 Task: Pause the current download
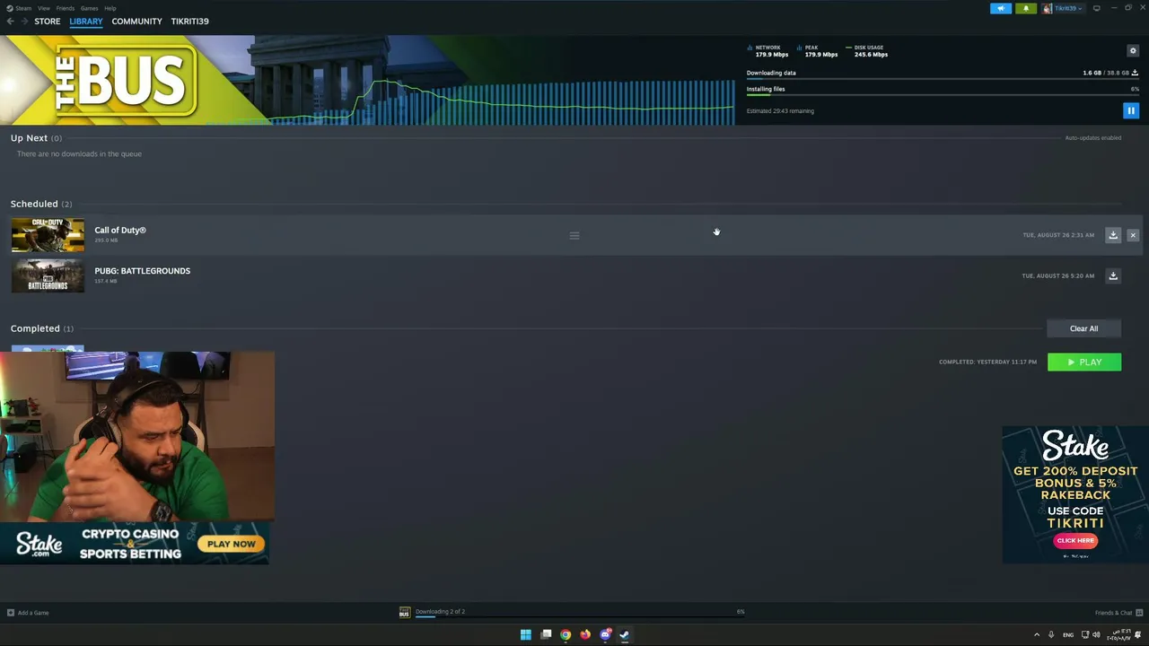(x=1131, y=110)
